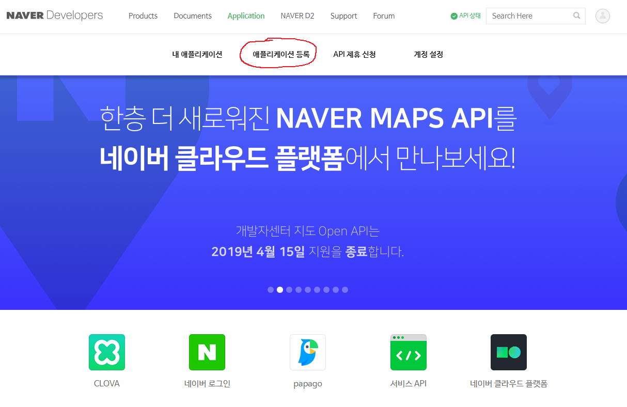Open the Products menu
The height and width of the screenshot is (407, 627).
[x=143, y=16]
